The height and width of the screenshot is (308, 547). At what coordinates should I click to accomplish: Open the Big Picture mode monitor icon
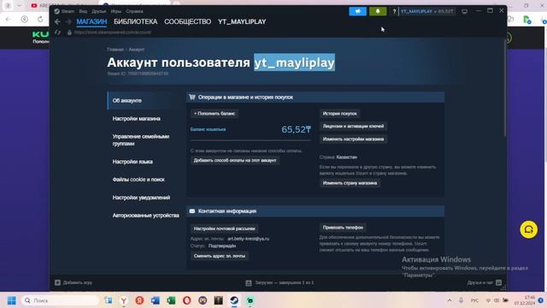pos(464,11)
